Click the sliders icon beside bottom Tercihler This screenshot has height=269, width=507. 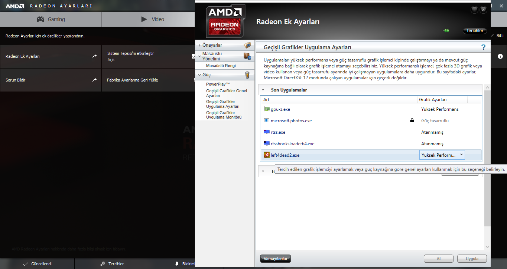103,264
